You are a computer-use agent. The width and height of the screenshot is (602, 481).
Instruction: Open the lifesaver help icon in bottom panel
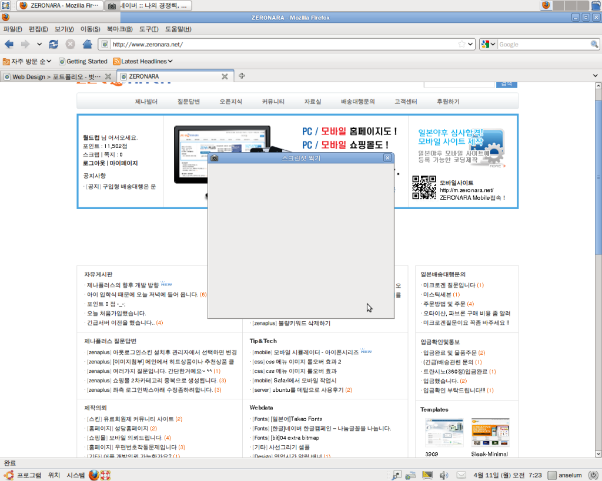point(106,475)
